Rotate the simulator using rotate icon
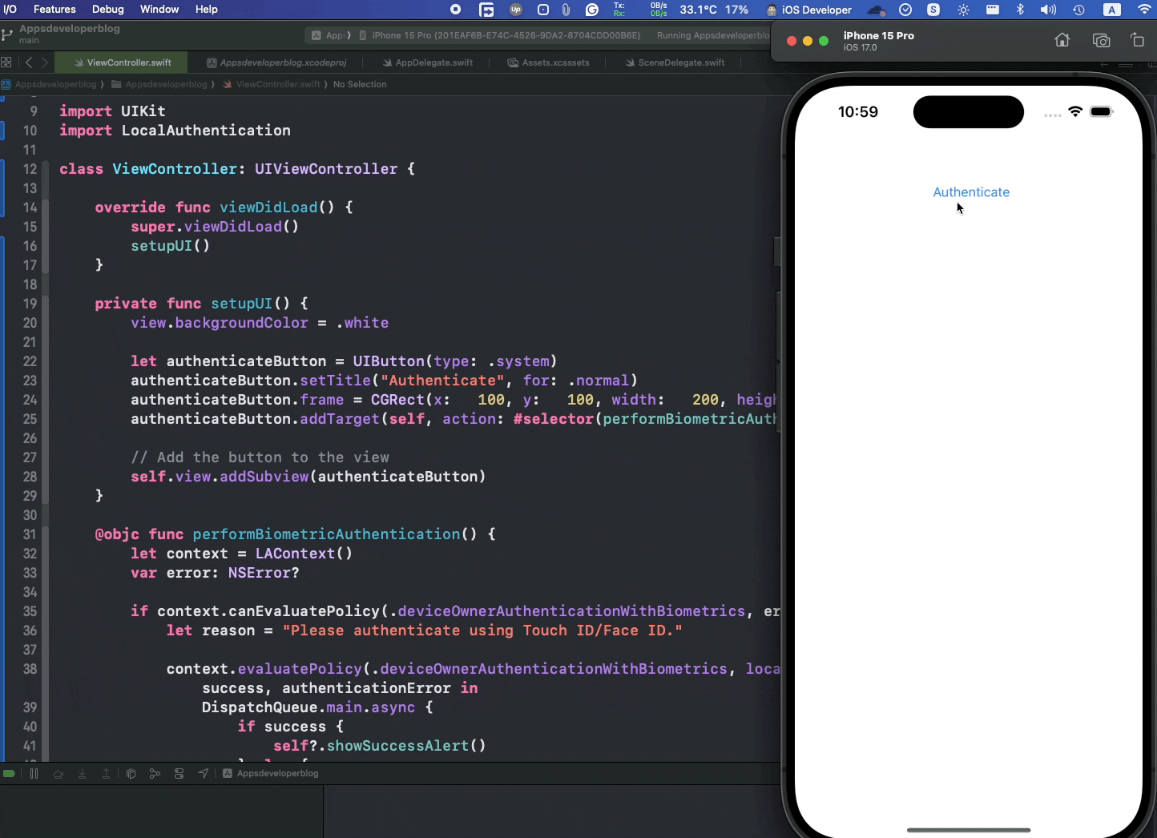Viewport: 1157px width, 838px height. point(1139,40)
